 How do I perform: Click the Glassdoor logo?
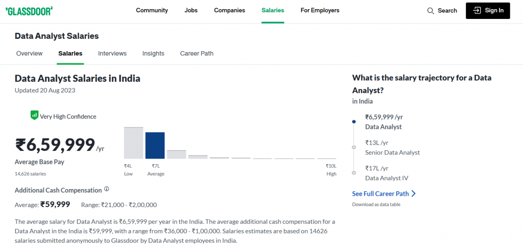(x=29, y=11)
